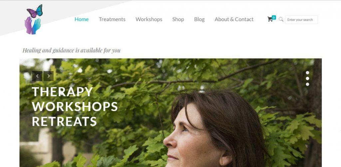The width and height of the screenshot is (341, 167).
Task: Click the butterfly in the logo
Action: coord(35,11)
